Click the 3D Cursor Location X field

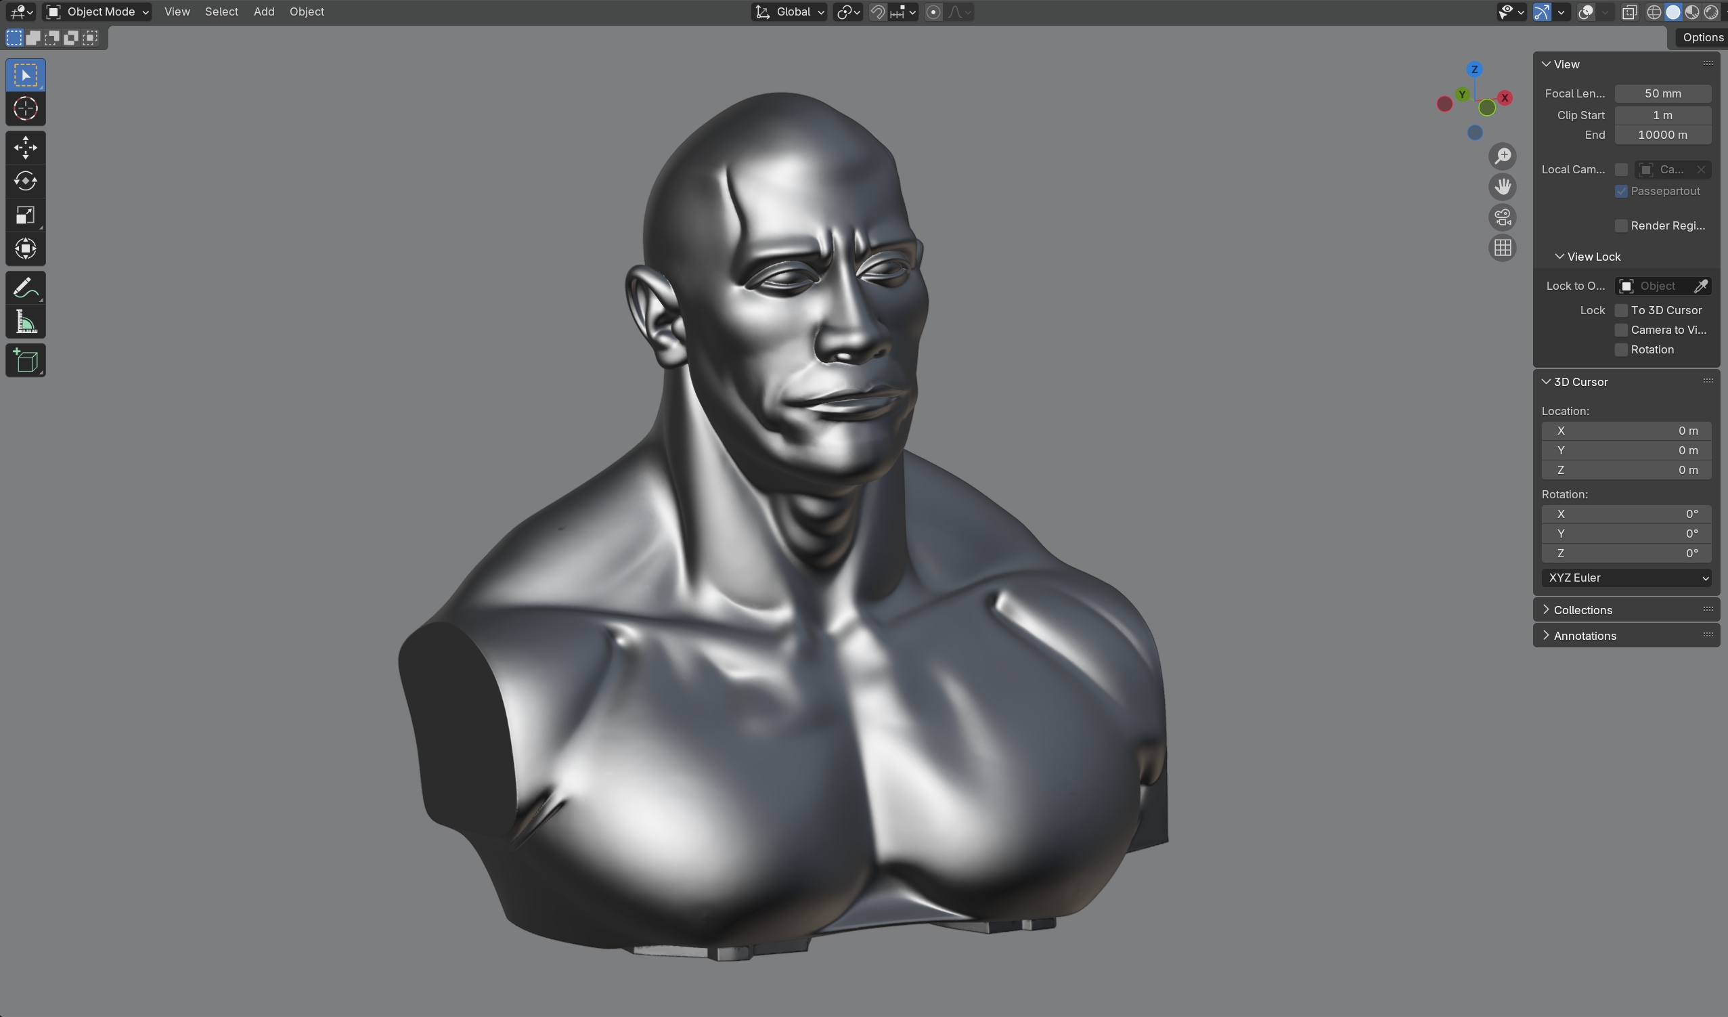coord(1626,431)
